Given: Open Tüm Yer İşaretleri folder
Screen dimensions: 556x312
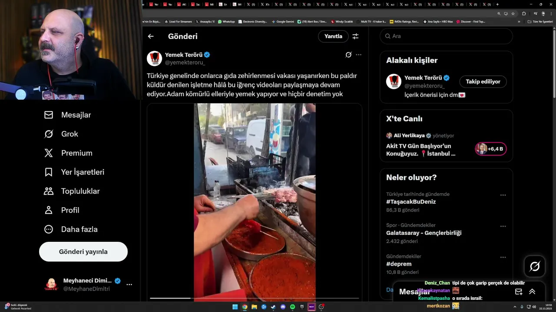Looking at the screenshot, I should point(540,21).
